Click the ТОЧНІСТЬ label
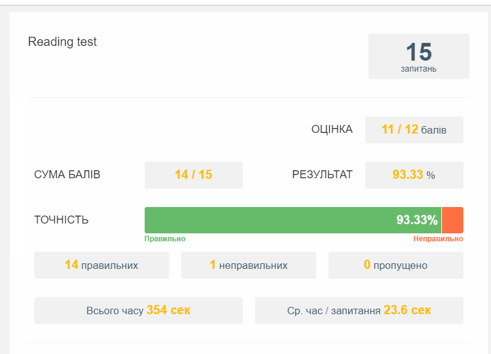 pyautogui.click(x=61, y=220)
